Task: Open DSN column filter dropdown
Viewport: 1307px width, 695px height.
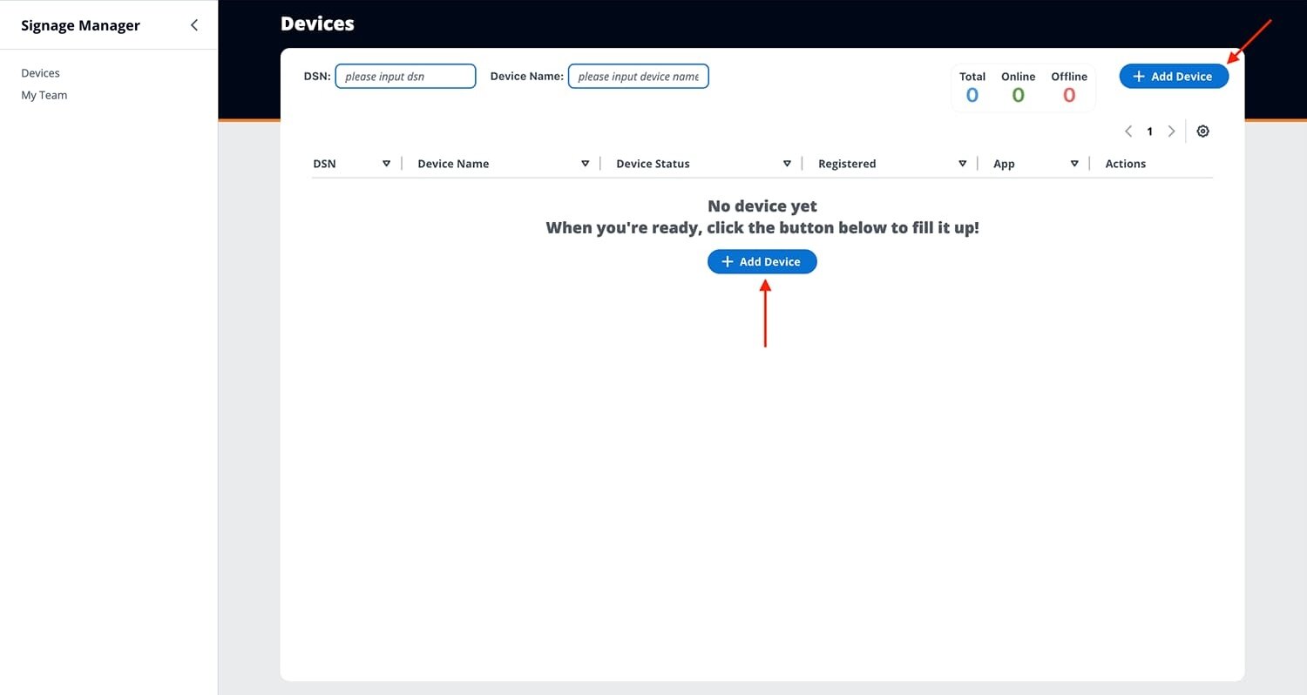Action: click(386, 164)
